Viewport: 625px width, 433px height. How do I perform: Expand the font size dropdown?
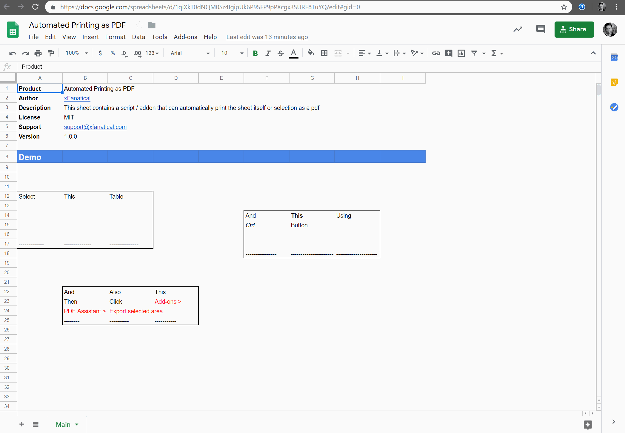pyautogui.click(x=242, y=53)
